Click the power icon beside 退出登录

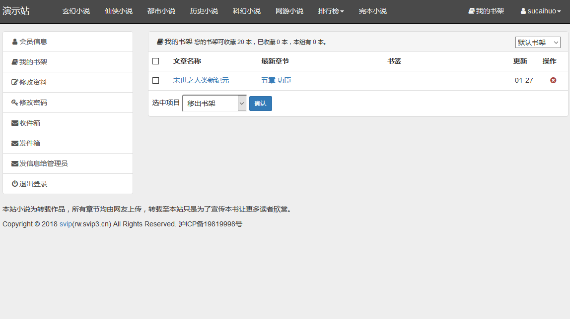(15, 184)
